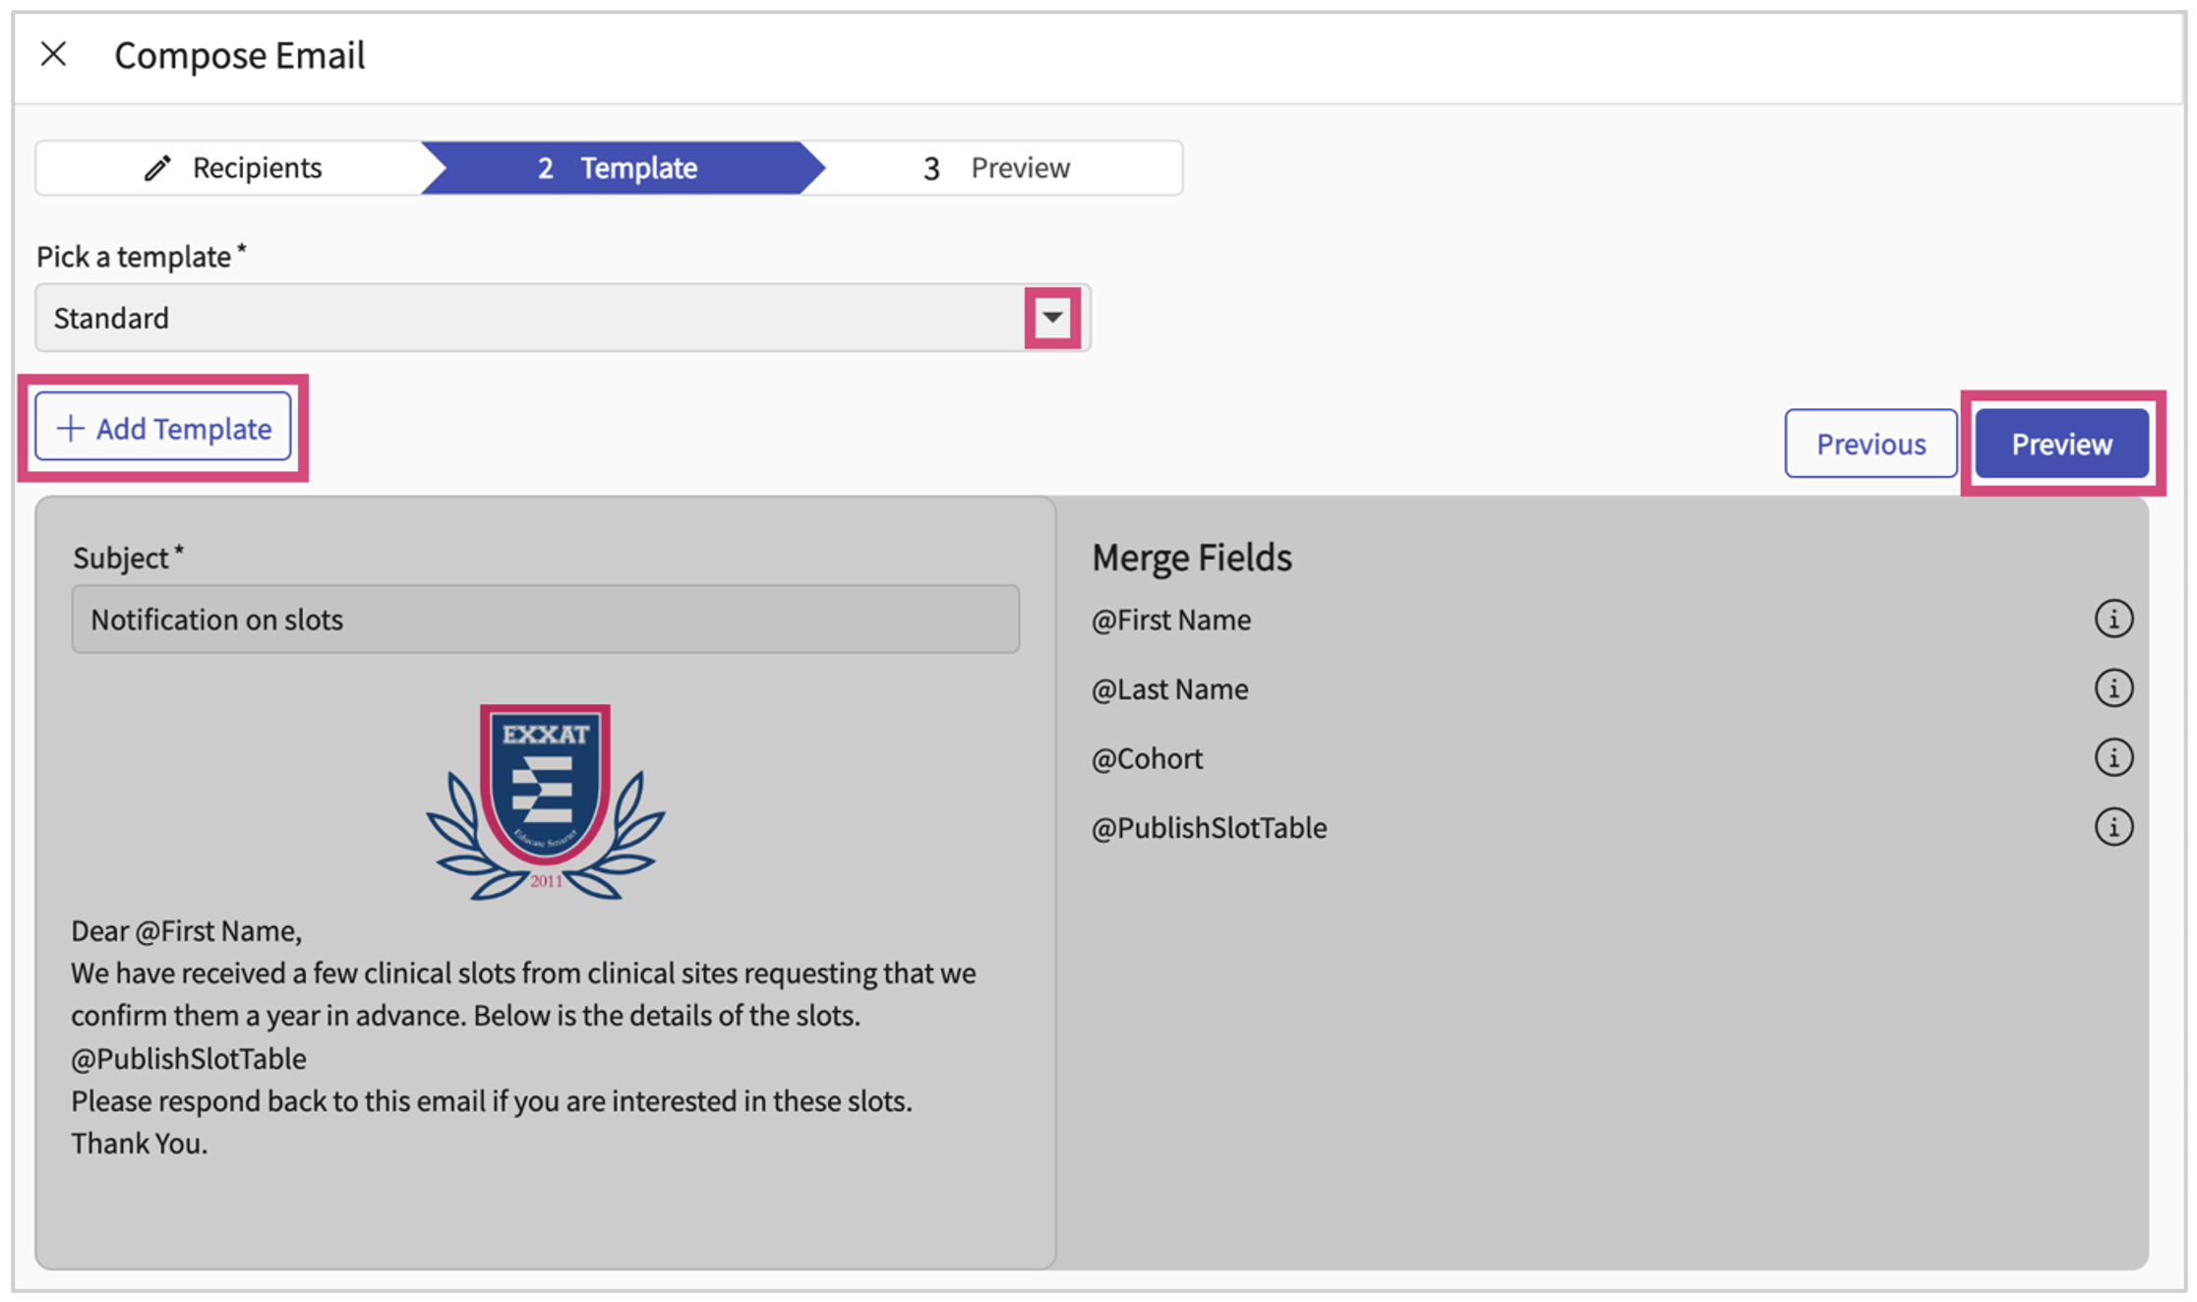Click info icon beside @Cohort merge field

[x=2112, y=758]
